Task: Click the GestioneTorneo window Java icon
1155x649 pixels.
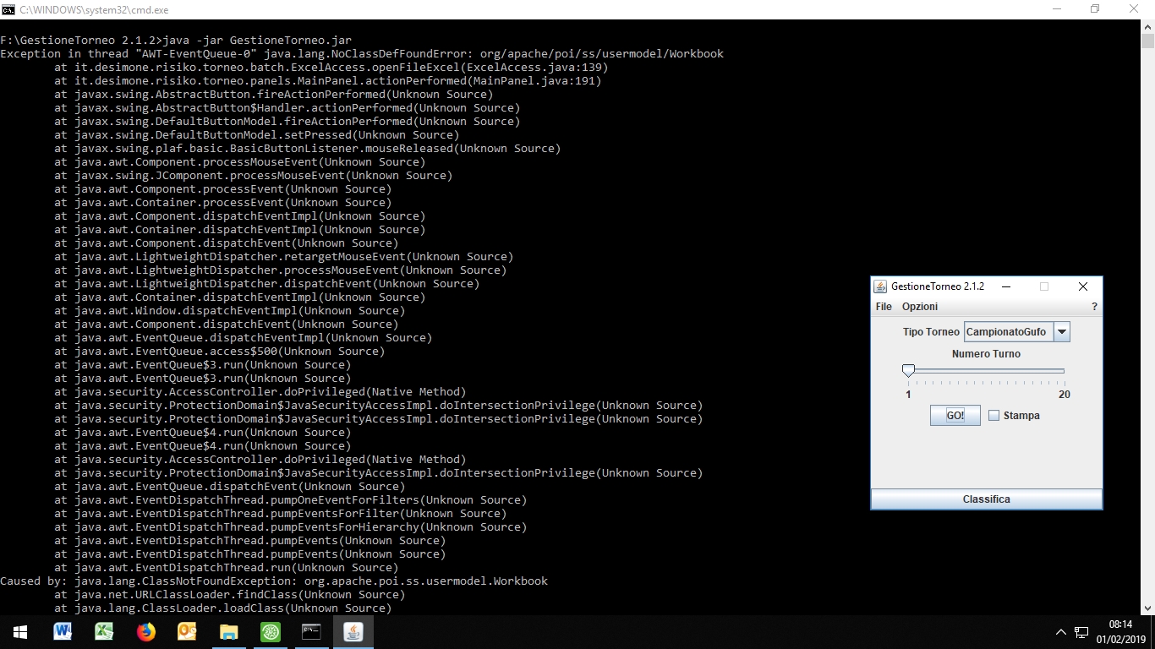Action: [x=880, y=286]
